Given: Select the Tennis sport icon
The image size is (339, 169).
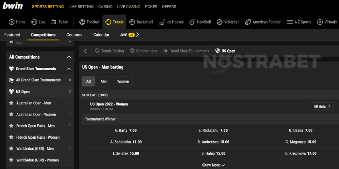Looking at the screenshot, I should (108, 22).
